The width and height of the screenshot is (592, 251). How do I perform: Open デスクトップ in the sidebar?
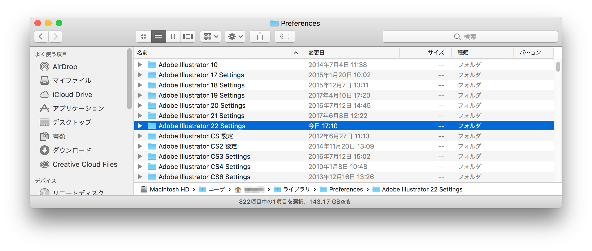66,122
